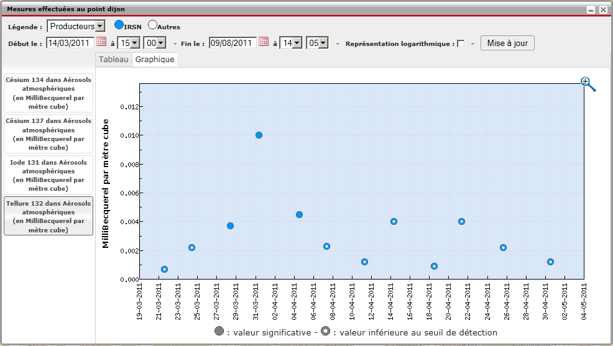Click the end date field 09/08/2011

(233, 43)
